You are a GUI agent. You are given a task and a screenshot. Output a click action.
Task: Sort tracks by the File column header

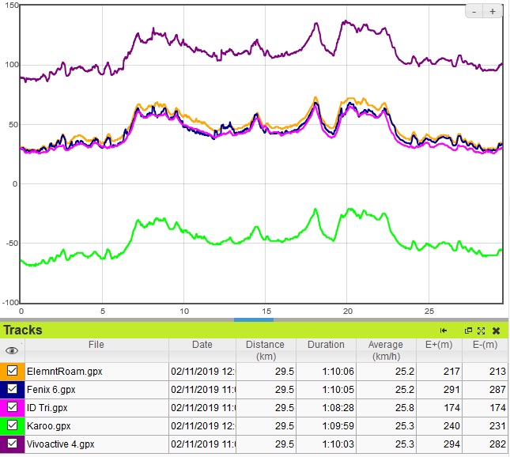pyautogui.click(x=96, y=345)
